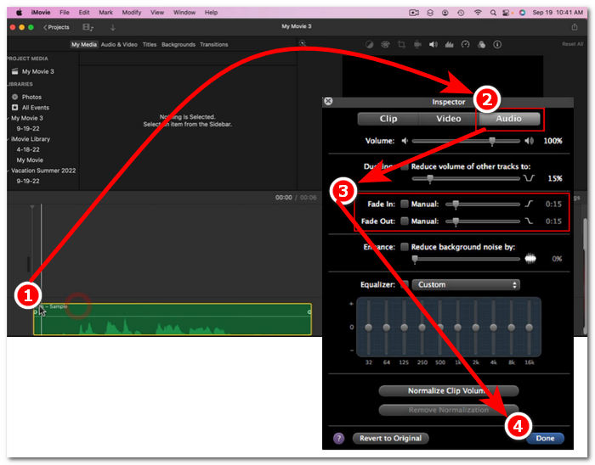Close the Inspector panel

click(x=329, y=101)
